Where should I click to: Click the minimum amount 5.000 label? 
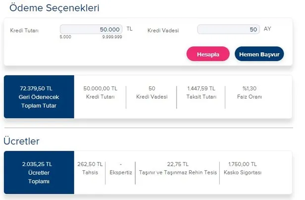65,38
